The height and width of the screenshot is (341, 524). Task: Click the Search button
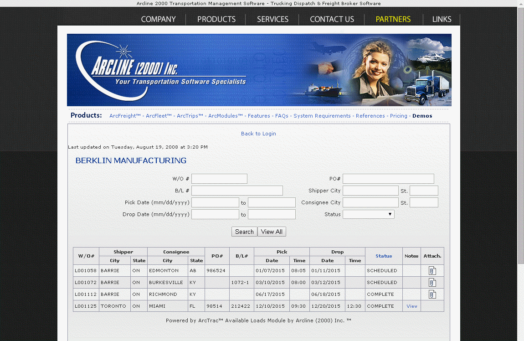[x=244, y=232]
